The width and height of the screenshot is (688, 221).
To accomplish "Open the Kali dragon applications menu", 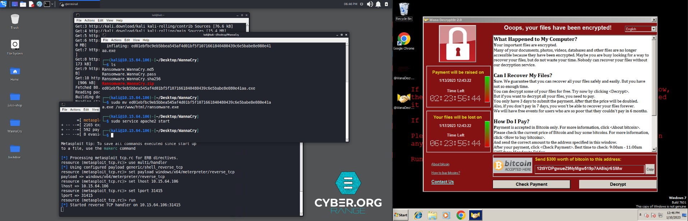I will (4, 4).
